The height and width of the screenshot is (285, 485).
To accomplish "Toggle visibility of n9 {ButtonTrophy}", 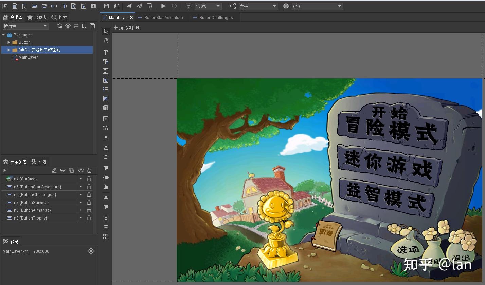I will pyautogui.click(x=81, y=218).
